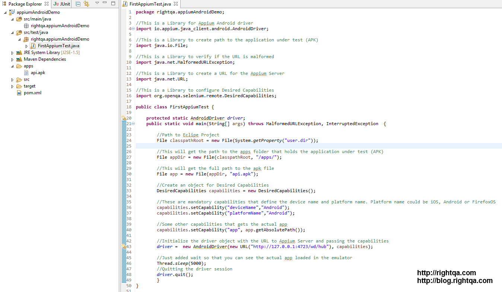Viewport: 502px width, 292px height.
Task: Click the protected static AndroidDriver driver field
Action: pyautogui.click(x=196, y=118)
